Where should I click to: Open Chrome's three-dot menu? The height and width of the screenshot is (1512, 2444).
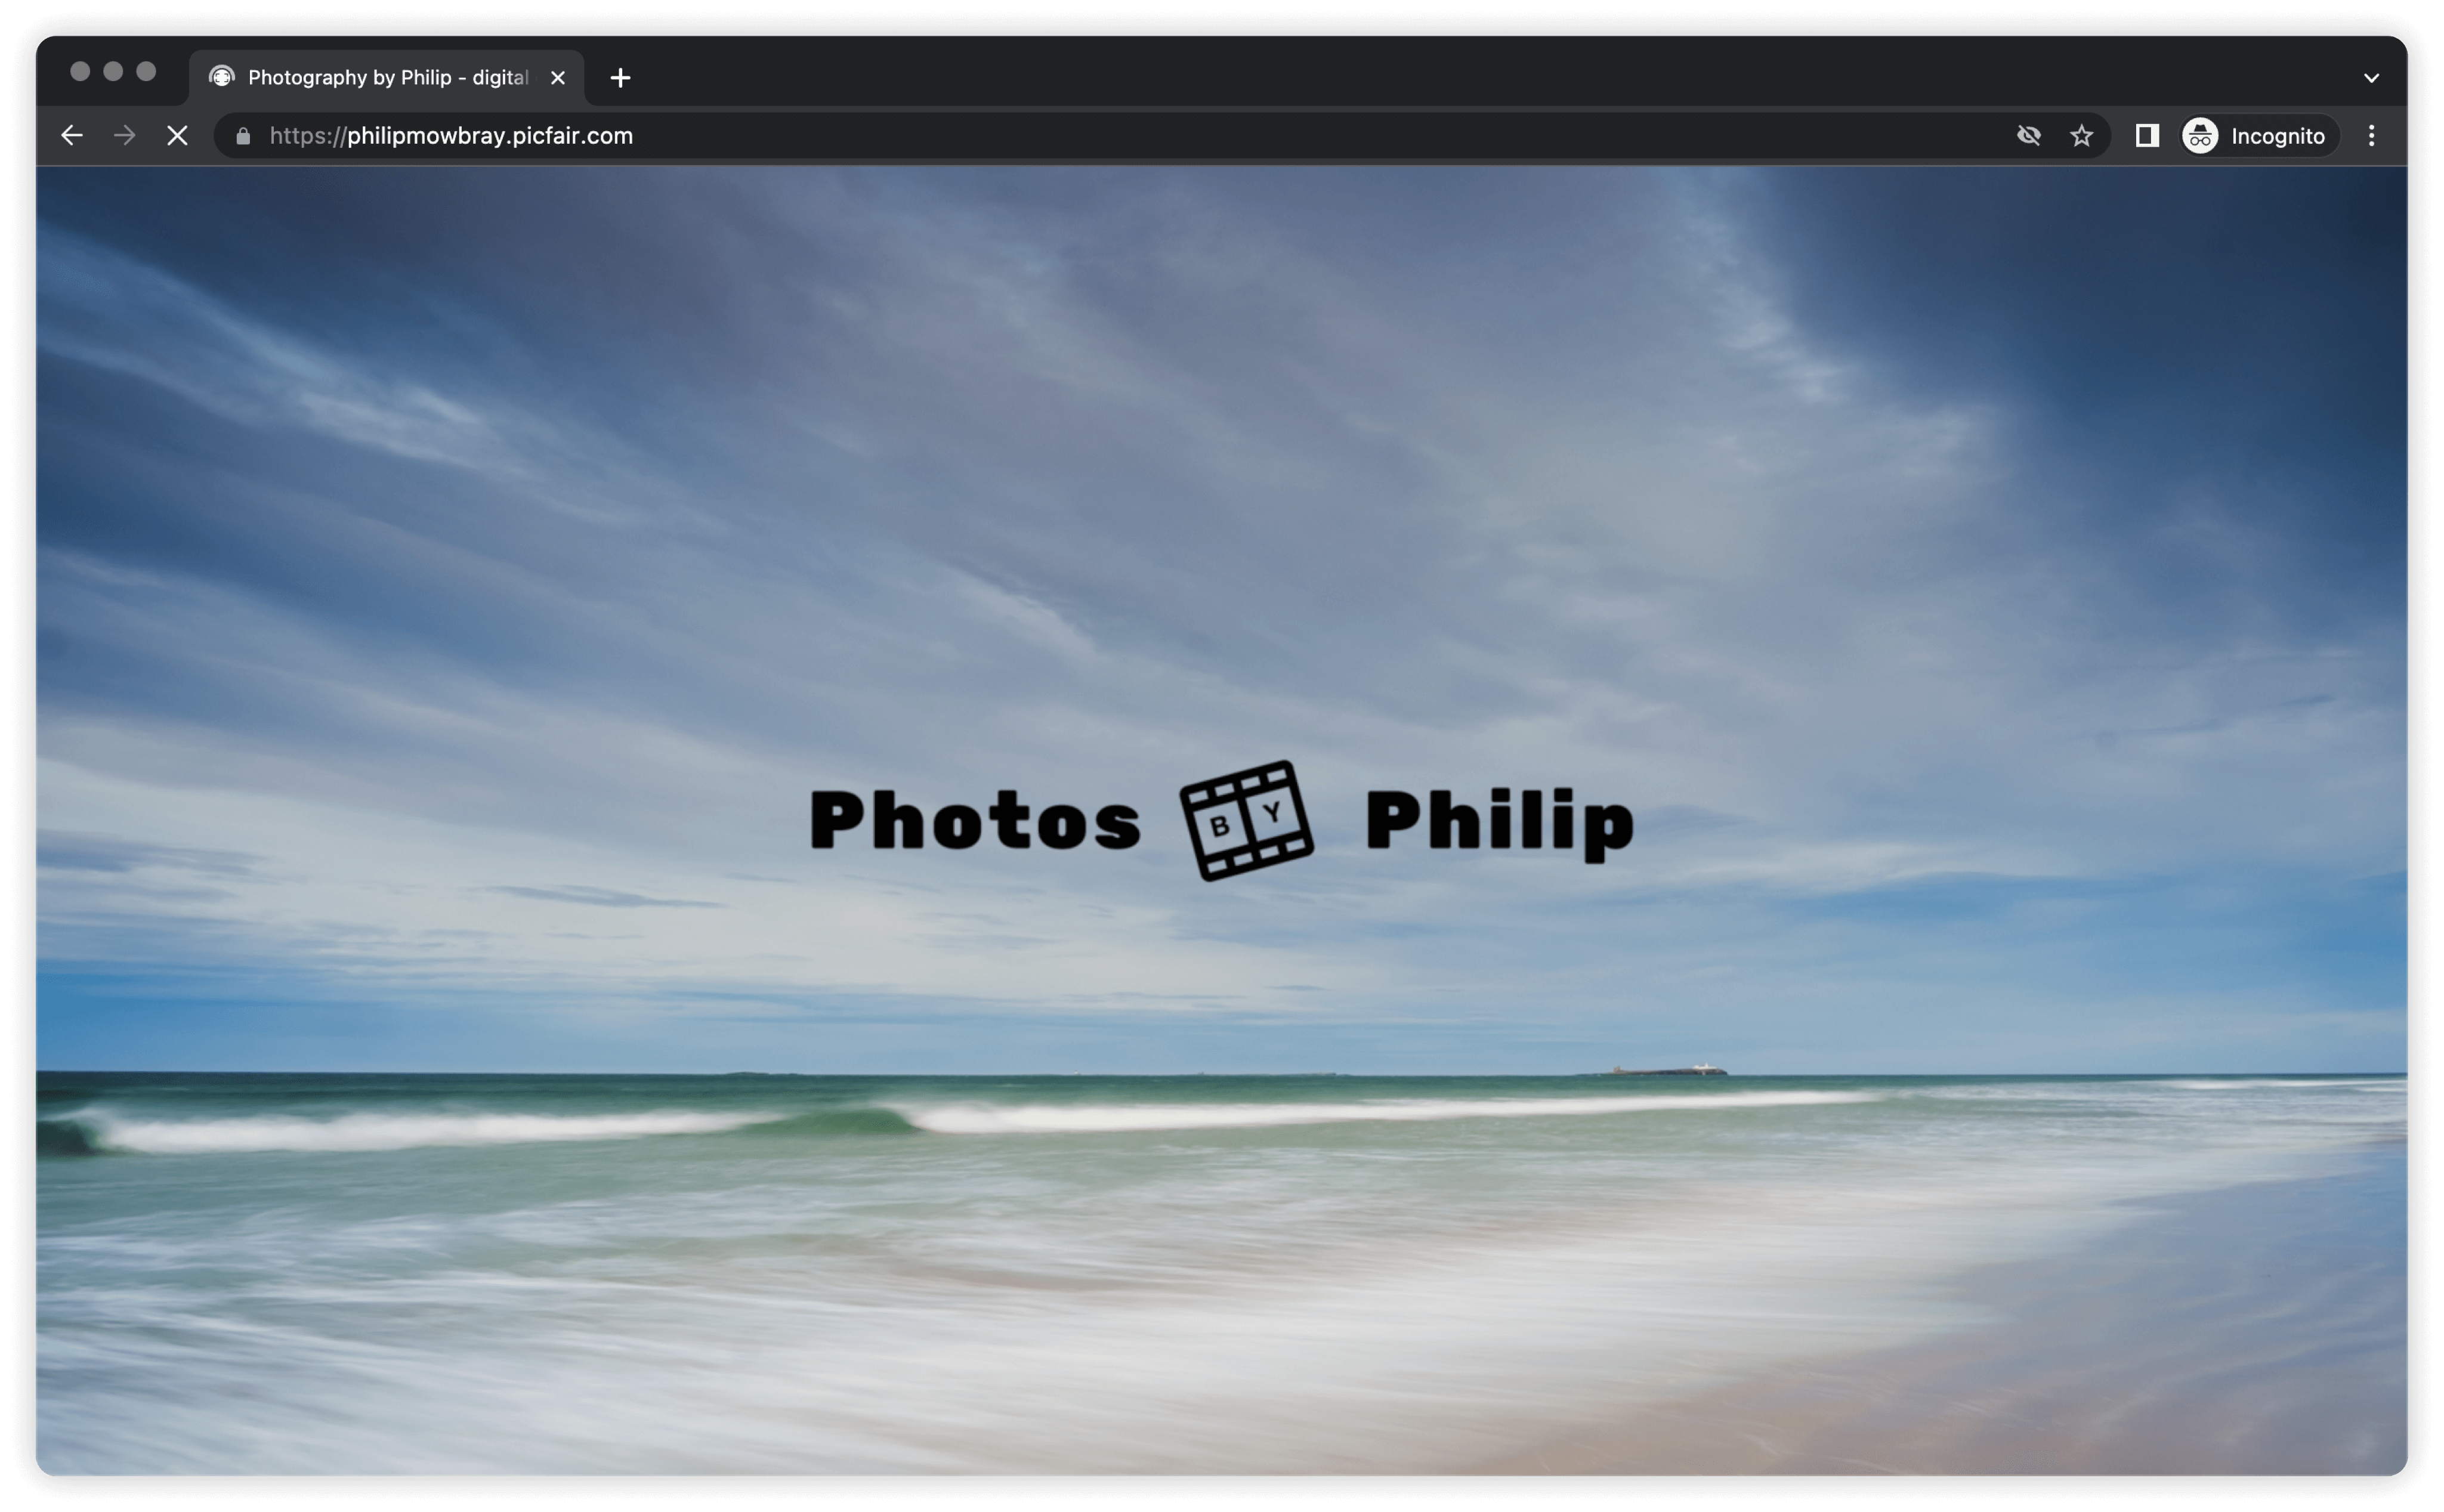pos(2371,135)
